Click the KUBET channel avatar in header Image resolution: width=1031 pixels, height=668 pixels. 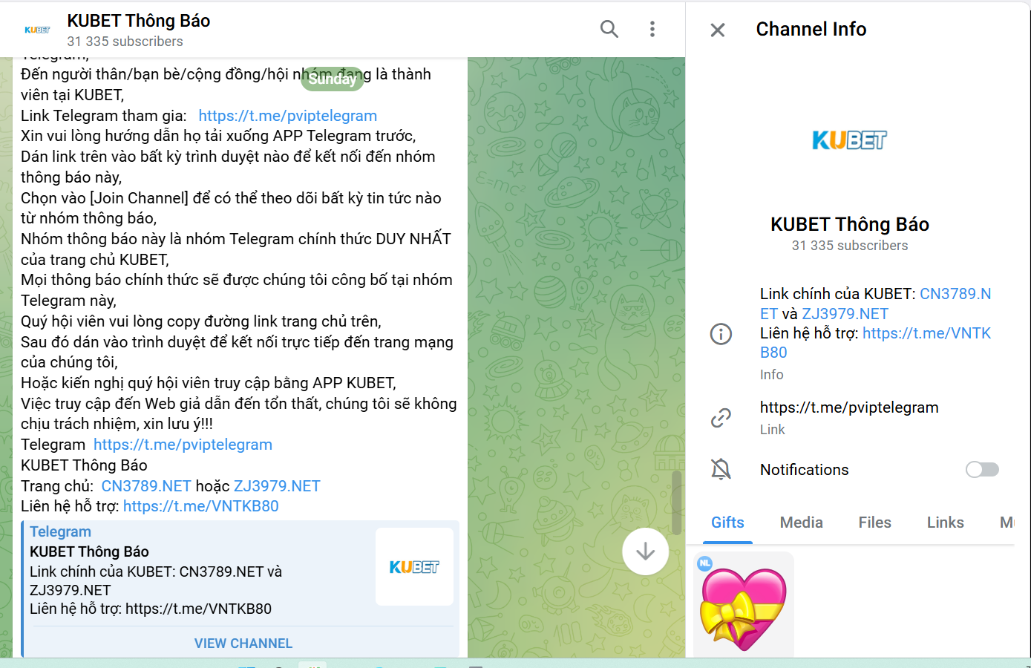pos(37,30)
